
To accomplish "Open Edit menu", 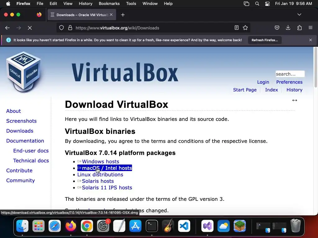I will point(53,3).
